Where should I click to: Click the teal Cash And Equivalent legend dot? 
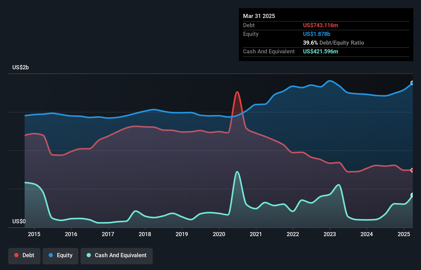pos(89,255)
